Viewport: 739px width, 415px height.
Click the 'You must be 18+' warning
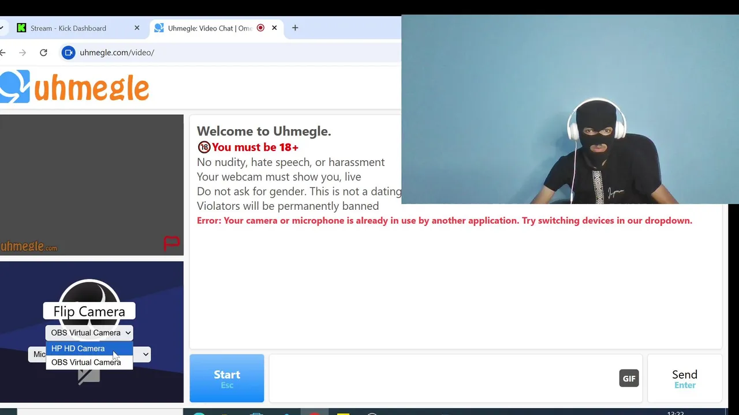pyautogui.click(x=248, y=147)
